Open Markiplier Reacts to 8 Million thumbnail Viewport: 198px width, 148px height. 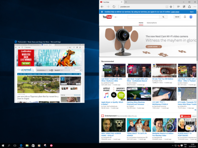tap(164, 125)
